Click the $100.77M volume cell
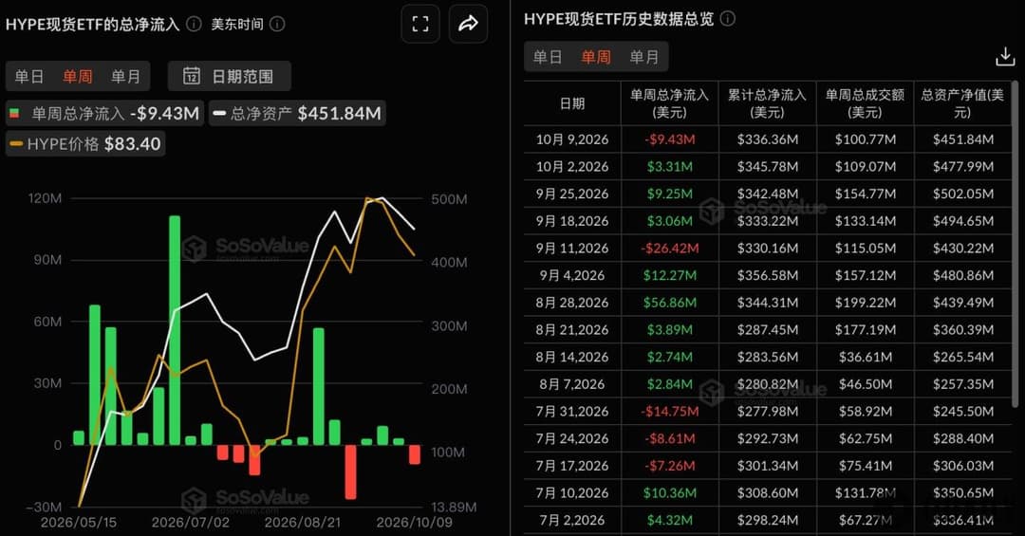 tap(865, 139)
